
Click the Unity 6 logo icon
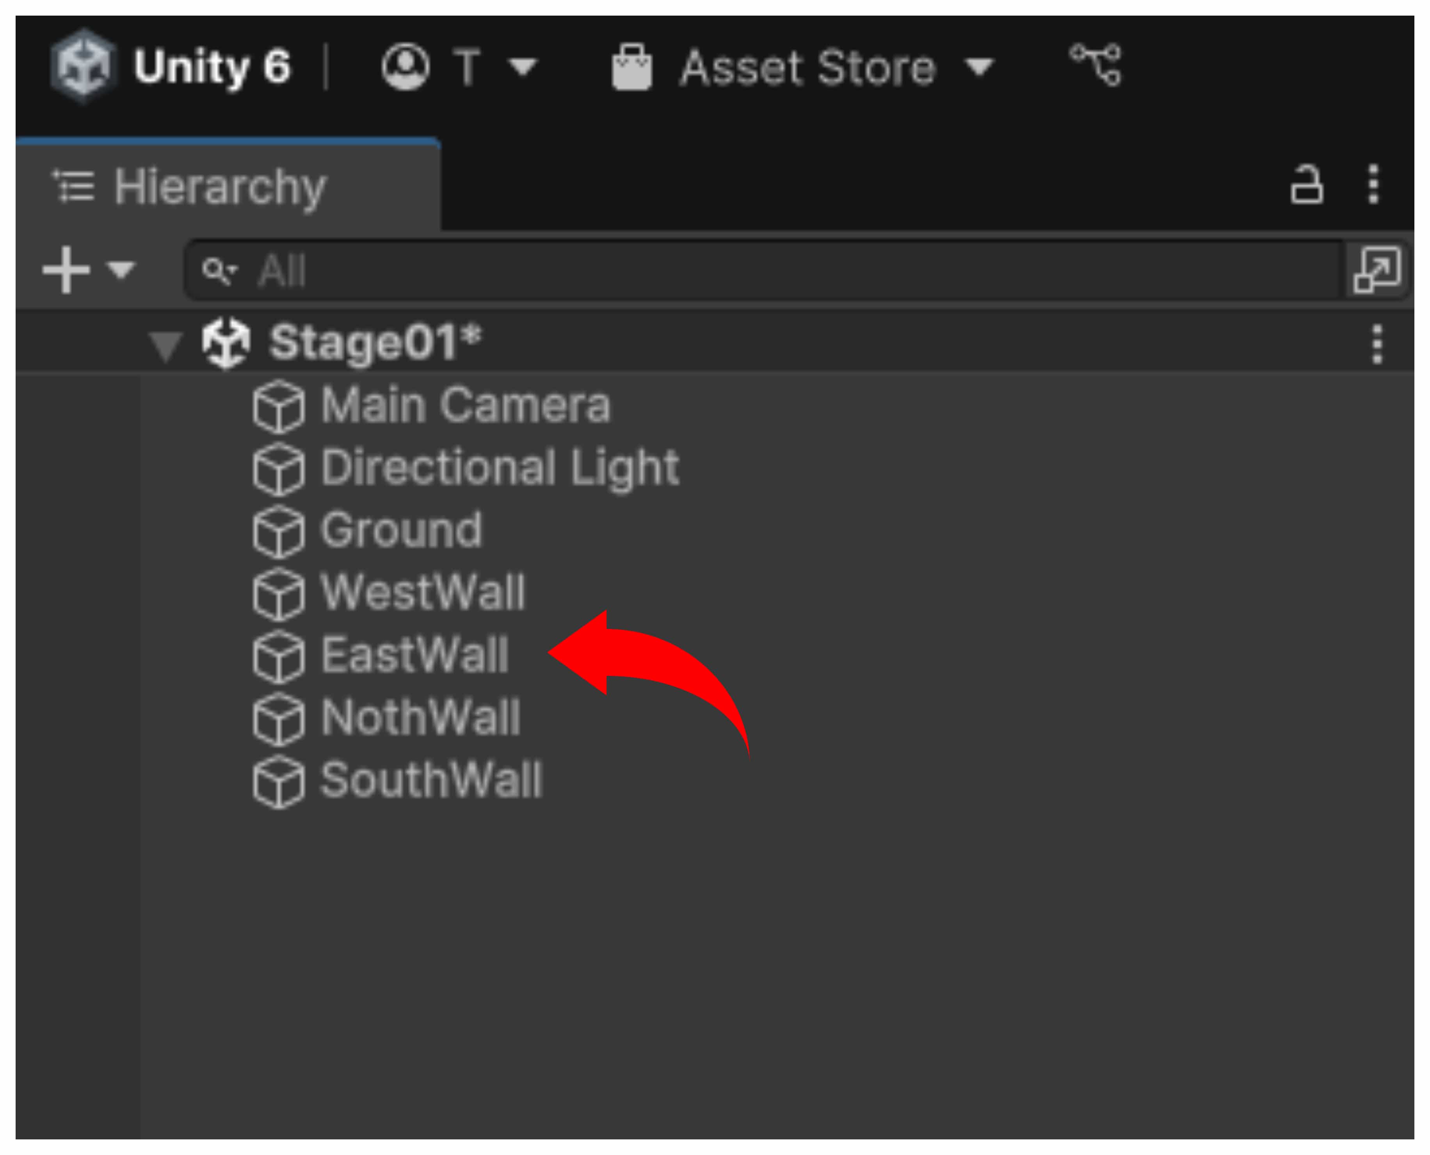point(84,67)
